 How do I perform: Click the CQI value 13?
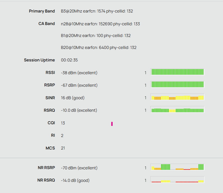(x=63, y=123)
